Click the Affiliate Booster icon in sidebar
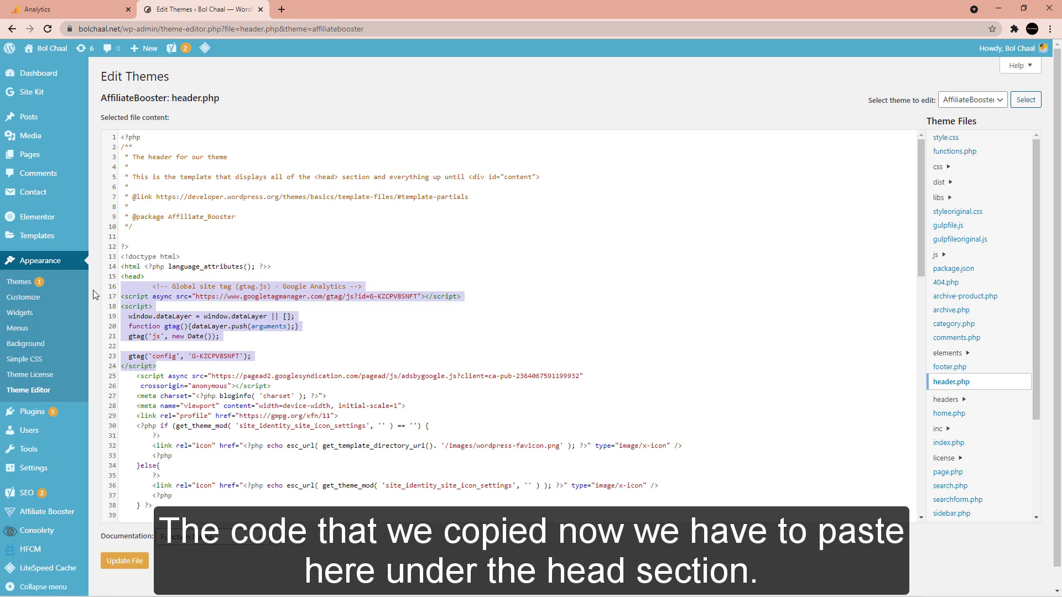The height and width of the screenshot is (597, 1062). [x=10, y=511]
